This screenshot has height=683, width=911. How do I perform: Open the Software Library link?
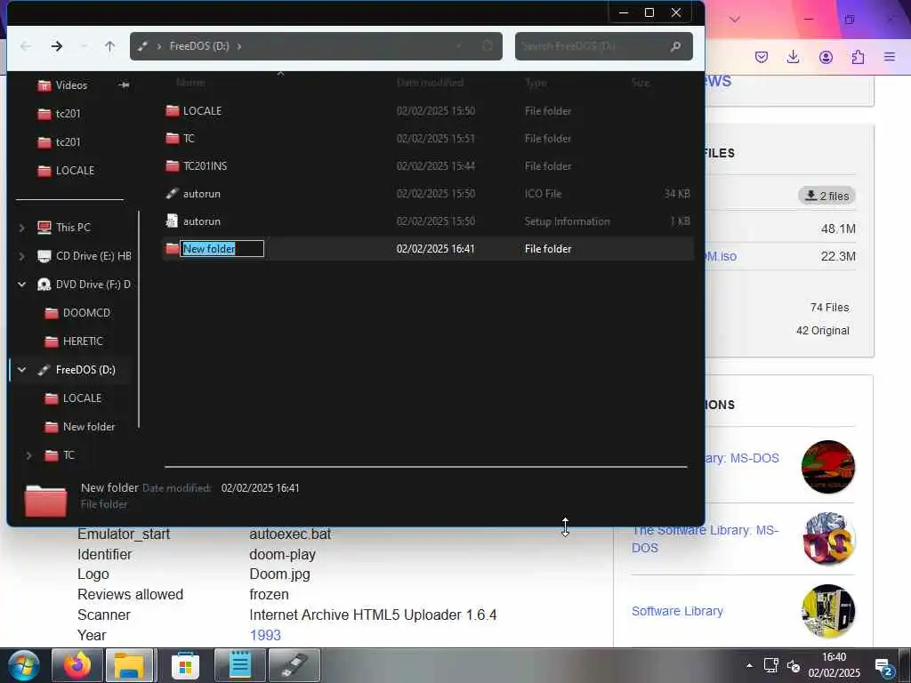coord(677,612)
